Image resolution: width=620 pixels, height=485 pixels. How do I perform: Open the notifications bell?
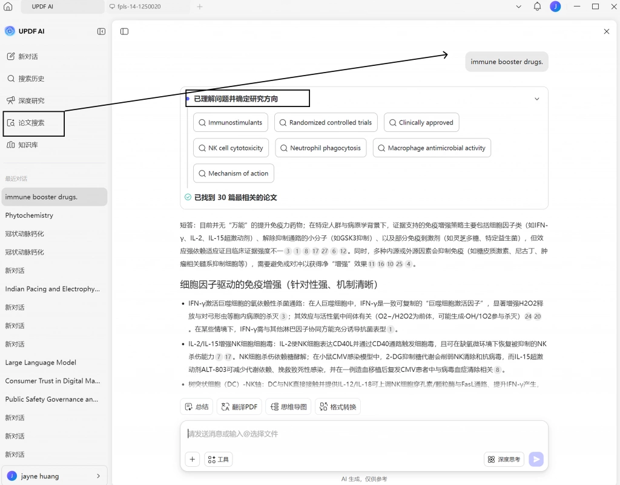pos(537,6)
